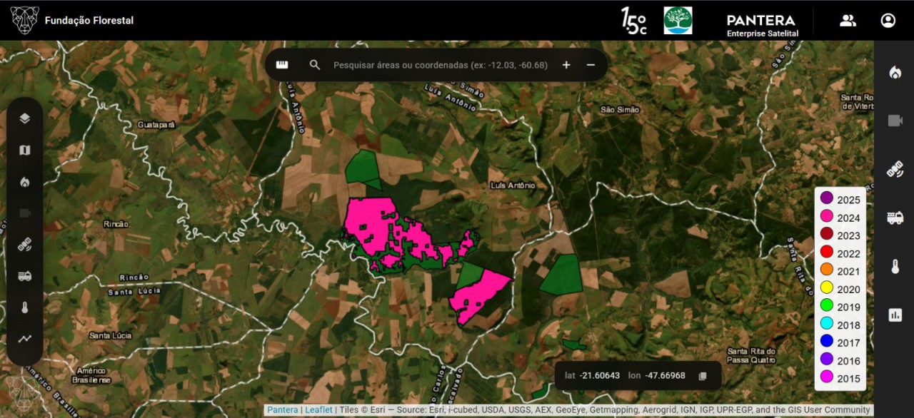Zoom out with the minus button
This screenshot has width=914, height=418.
pyautogui.click(x=591, y=65)
